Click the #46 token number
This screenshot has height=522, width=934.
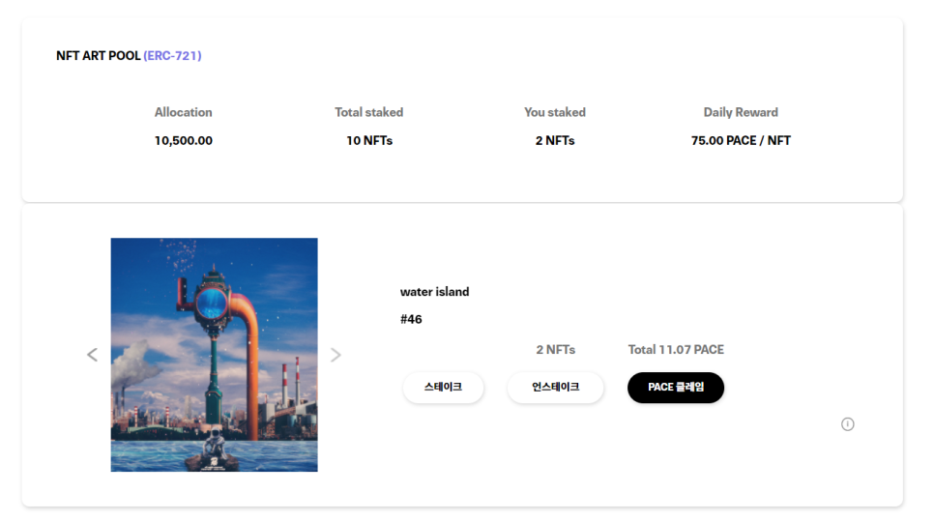click(411, 319)
